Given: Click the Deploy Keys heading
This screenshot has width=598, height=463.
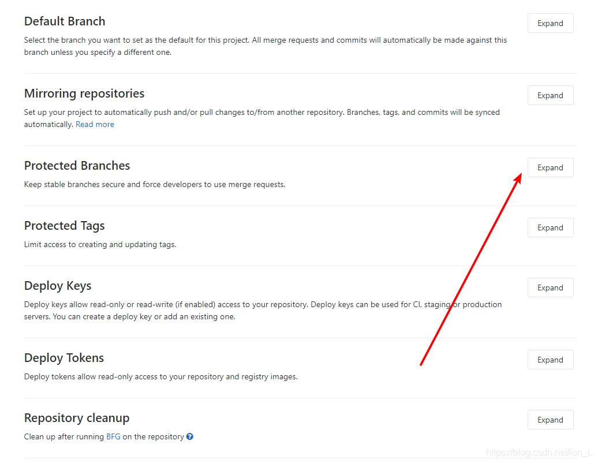Looking at the screenshot, I should coord(58,286).
